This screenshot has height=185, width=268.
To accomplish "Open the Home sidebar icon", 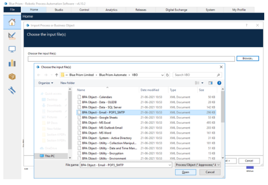I will click(x=12, y=22).
